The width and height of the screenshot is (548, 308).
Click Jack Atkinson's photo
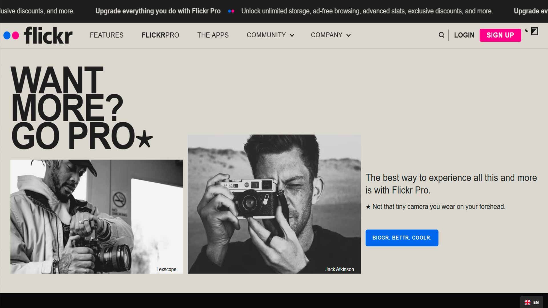point(274,204)
